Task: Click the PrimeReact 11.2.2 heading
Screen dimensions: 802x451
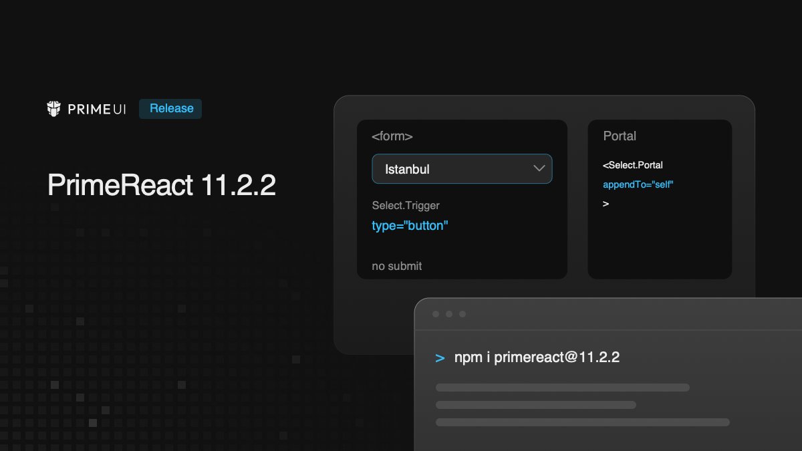Action: pyautogui.click(x=162, y=186)
